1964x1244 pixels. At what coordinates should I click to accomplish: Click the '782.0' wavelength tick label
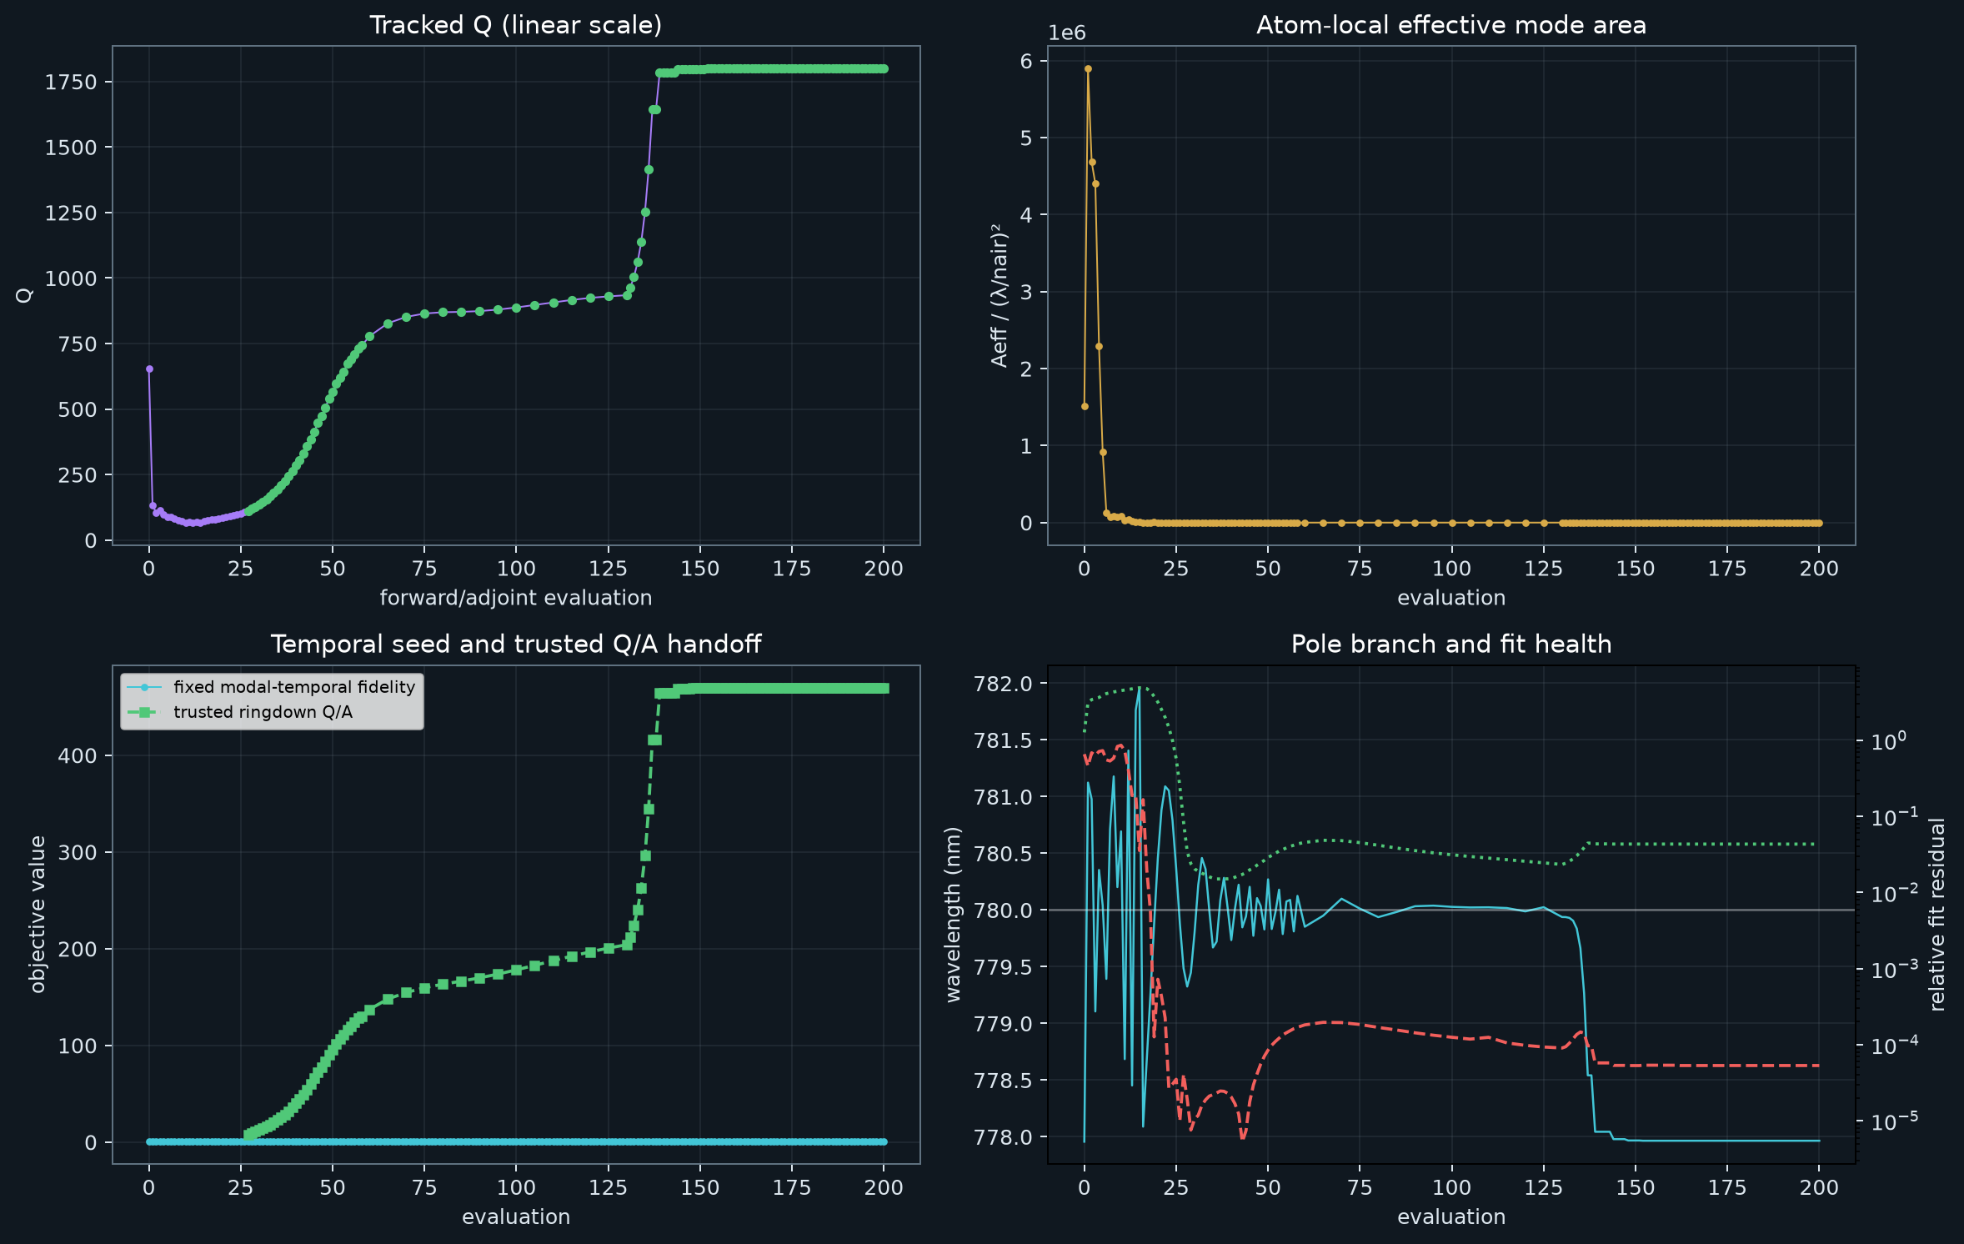(x=1003, y=684)
